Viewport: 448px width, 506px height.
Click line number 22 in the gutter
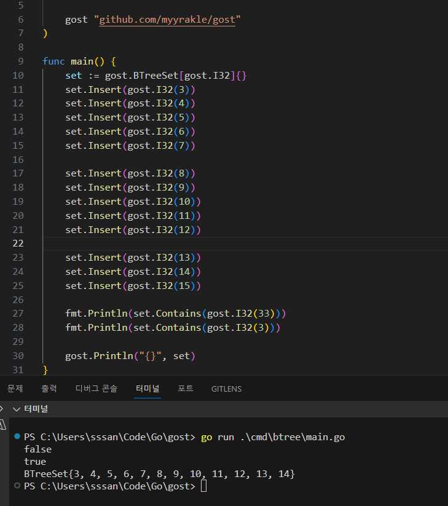(x=17, y=243)
